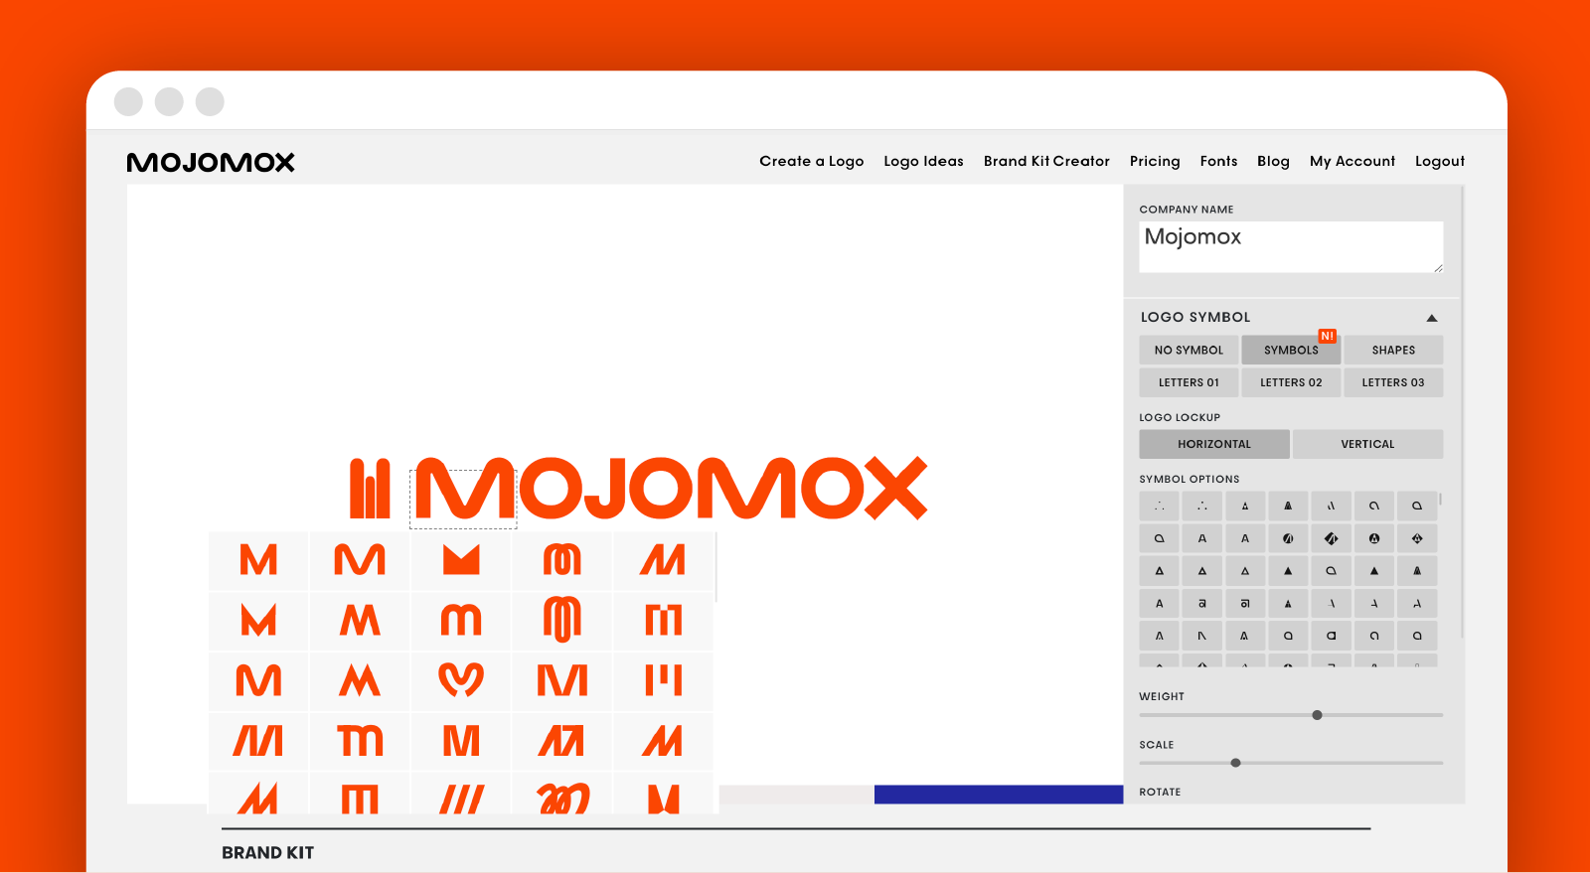
Task: Activate the Symbols option
Action: tap(1291, 350)
